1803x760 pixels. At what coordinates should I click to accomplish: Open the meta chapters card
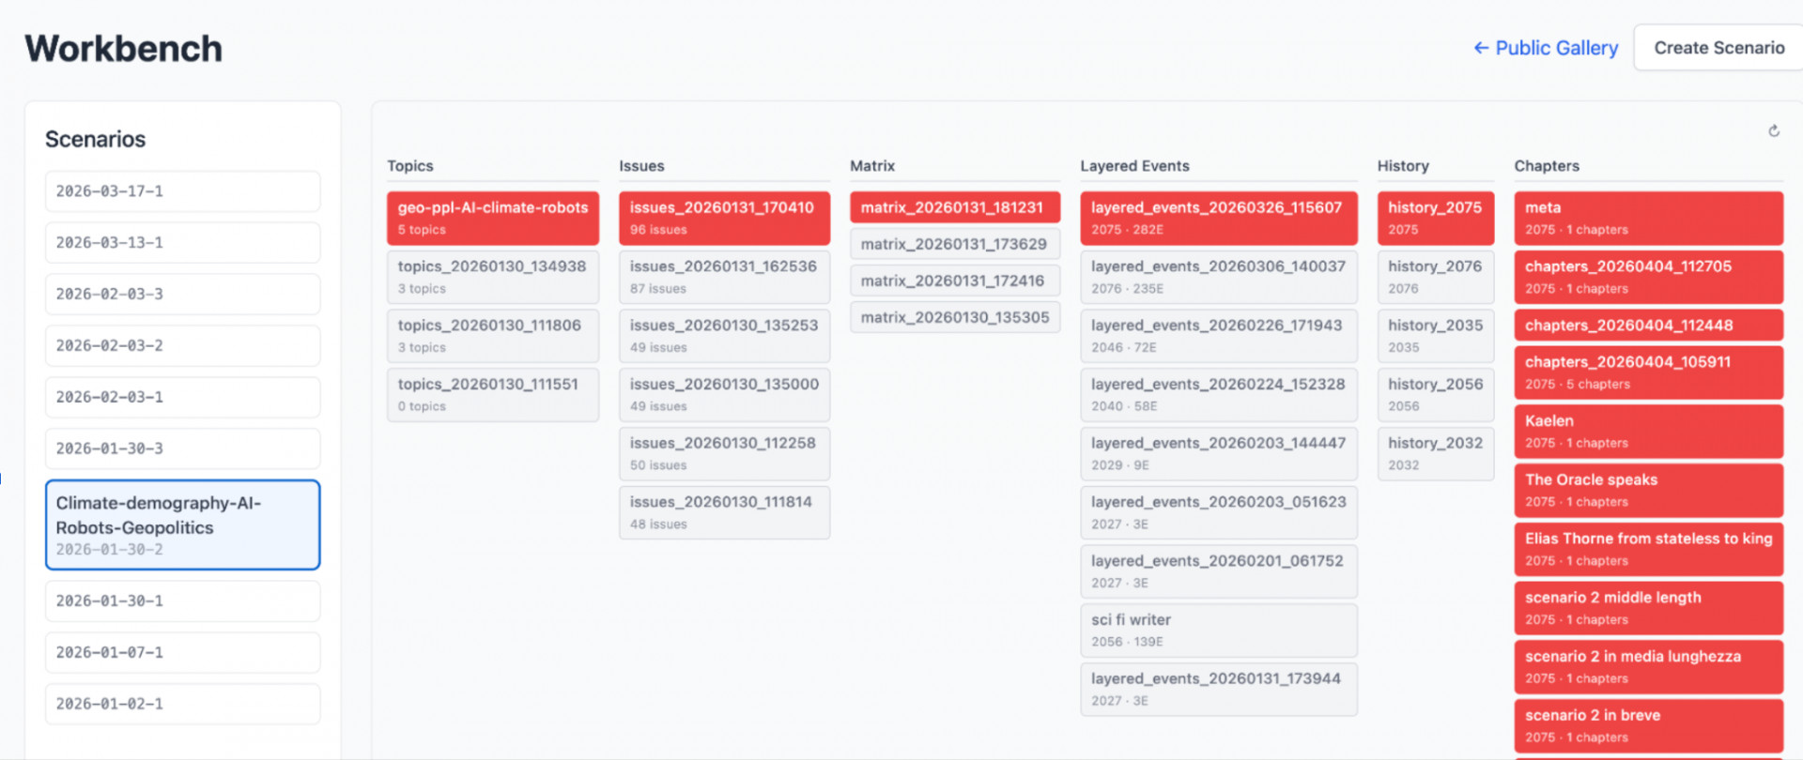coord(1647,218)
